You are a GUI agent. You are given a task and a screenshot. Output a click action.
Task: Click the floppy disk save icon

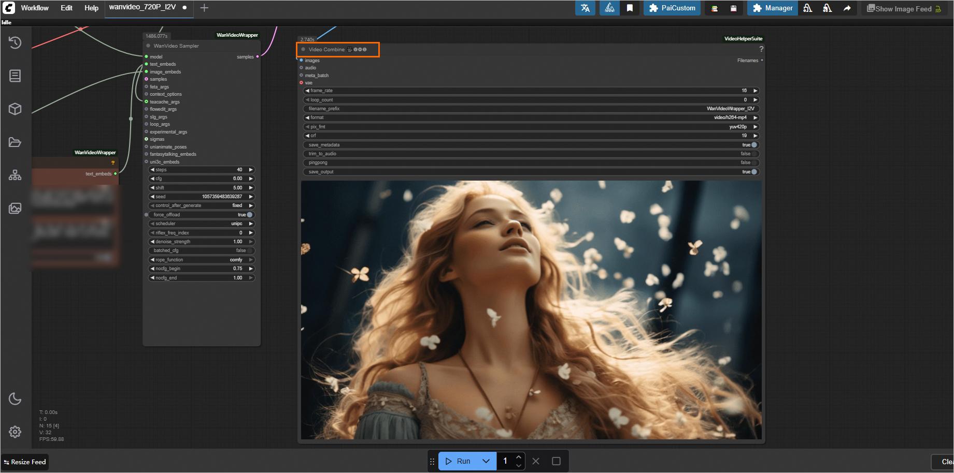point(733,8)
